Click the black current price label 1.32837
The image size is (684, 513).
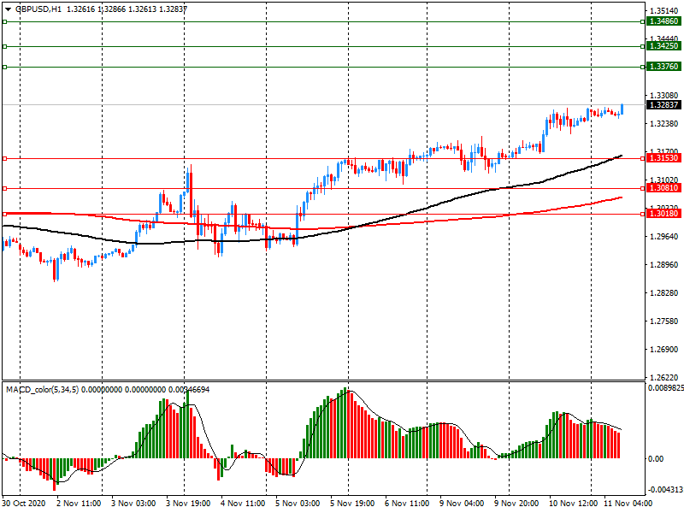(x=664, y=104)
